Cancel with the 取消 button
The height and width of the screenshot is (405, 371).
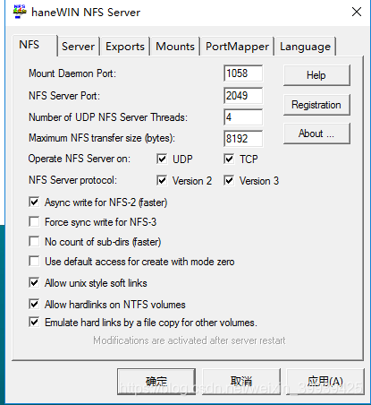click(x=241, y=382)
